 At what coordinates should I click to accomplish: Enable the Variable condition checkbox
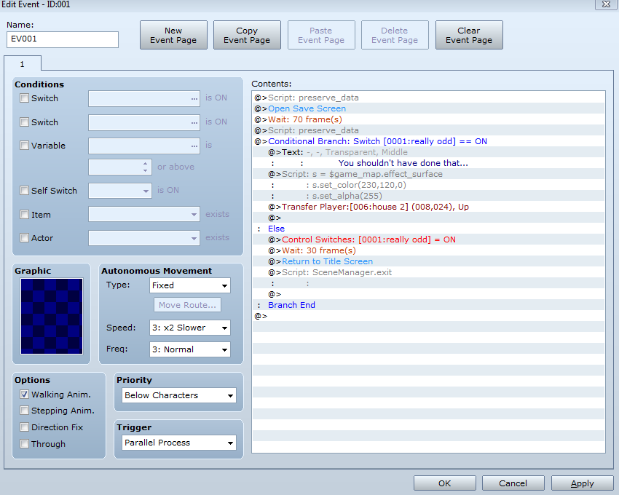[25, 146]
